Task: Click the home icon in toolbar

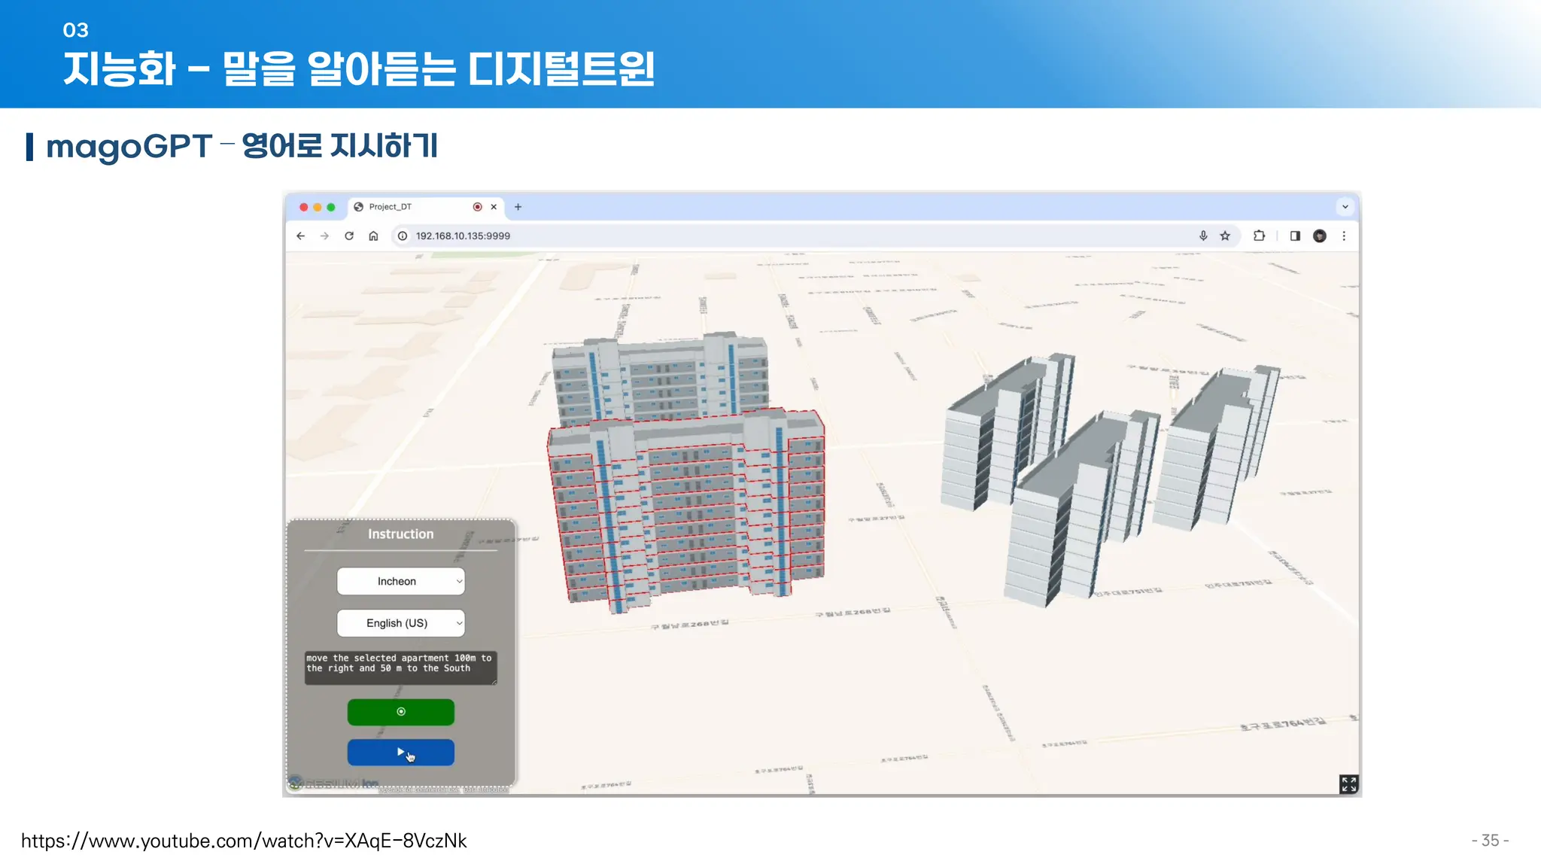Action: [x=373, y=236]
